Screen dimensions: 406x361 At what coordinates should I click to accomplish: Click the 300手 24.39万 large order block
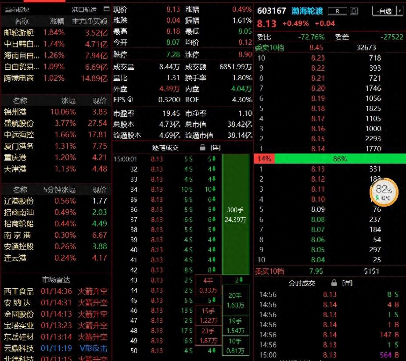coord(235,214)
